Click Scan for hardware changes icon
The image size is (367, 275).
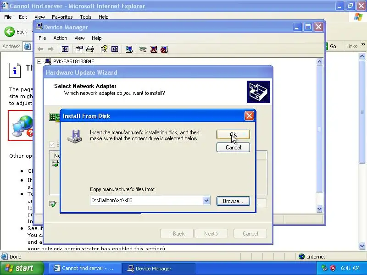point(129,49)
